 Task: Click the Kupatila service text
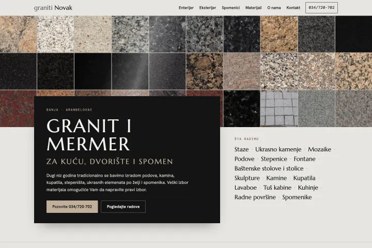pos(304,178)
